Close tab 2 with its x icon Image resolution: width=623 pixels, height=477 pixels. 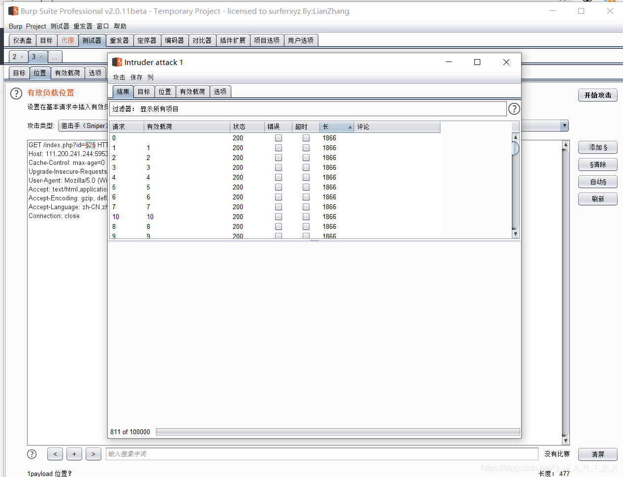pos(22,57)
